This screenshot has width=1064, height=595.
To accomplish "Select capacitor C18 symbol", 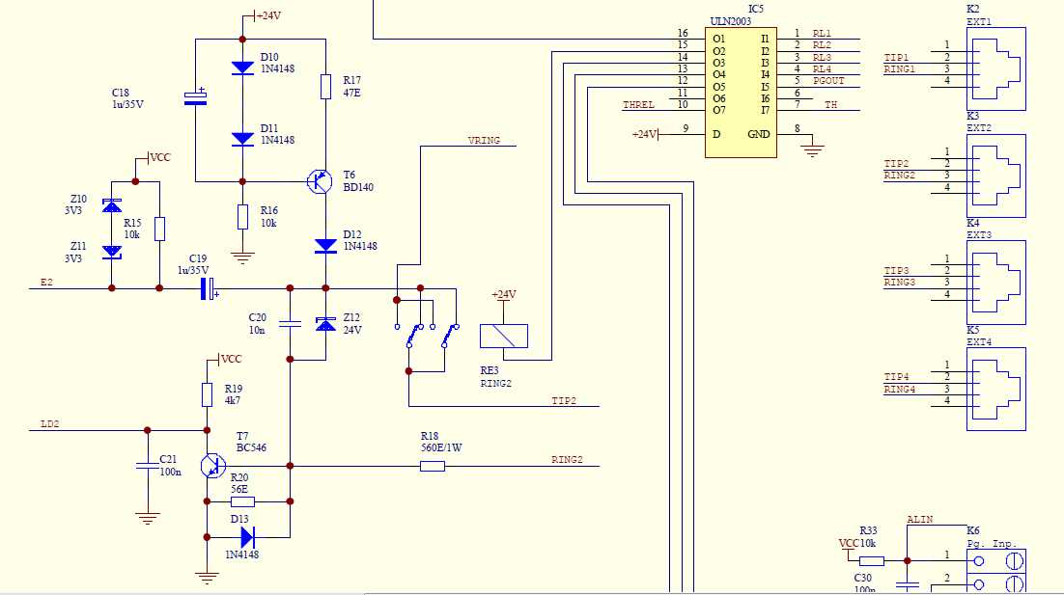I will click(195, 96).
